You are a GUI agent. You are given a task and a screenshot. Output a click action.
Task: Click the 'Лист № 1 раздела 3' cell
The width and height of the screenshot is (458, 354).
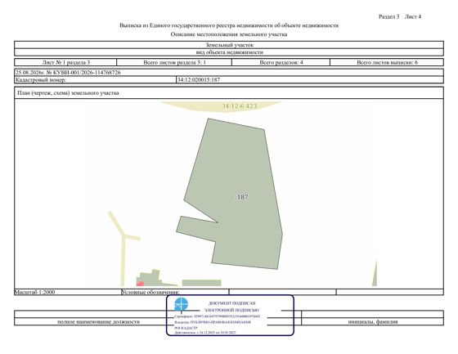65,62
